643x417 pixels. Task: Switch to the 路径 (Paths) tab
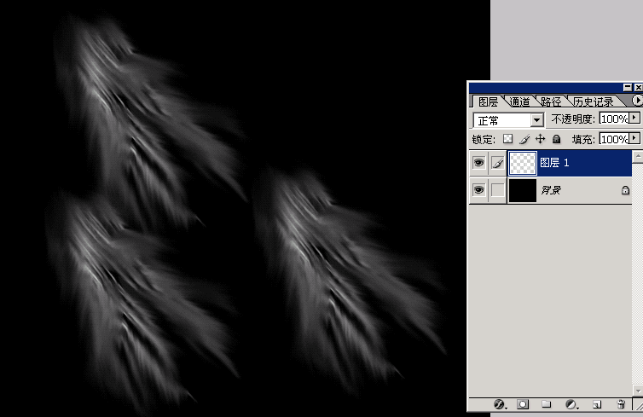pos(550,101)
